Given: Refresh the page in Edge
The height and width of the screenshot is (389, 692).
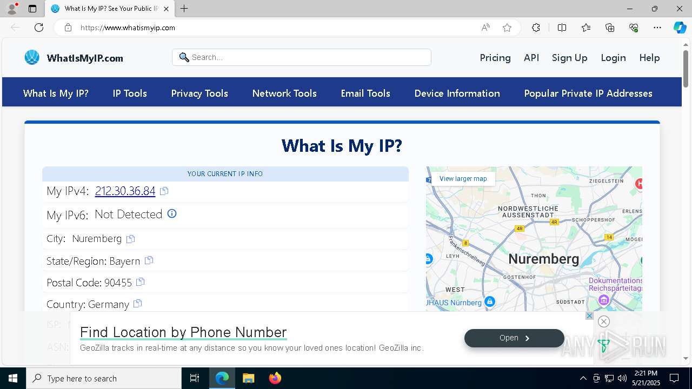Looking at the screenshot, I should [x=39, y=28].
